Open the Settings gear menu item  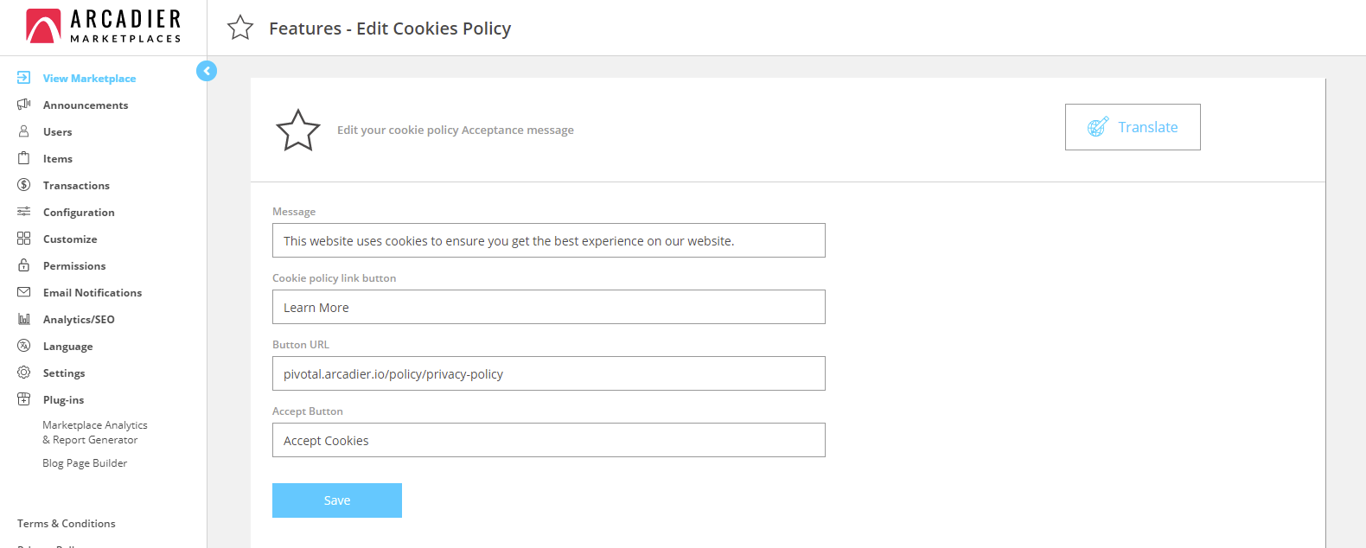tap(64, 373)
